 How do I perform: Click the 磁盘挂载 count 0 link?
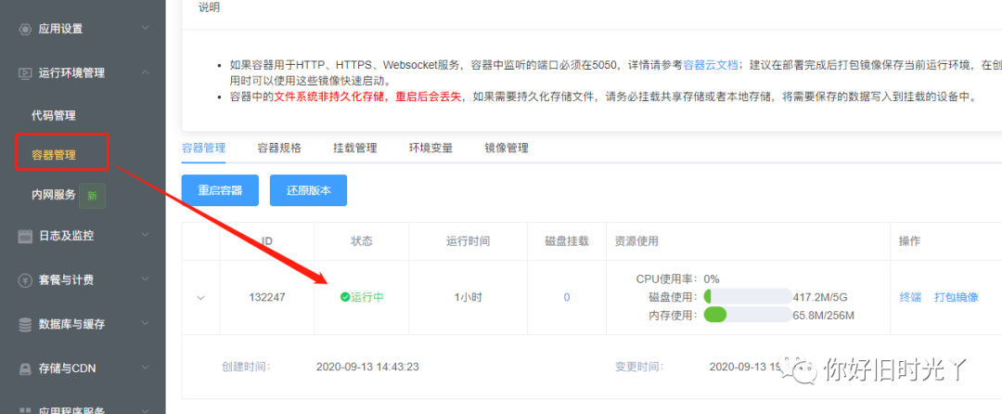click(566, 297)
